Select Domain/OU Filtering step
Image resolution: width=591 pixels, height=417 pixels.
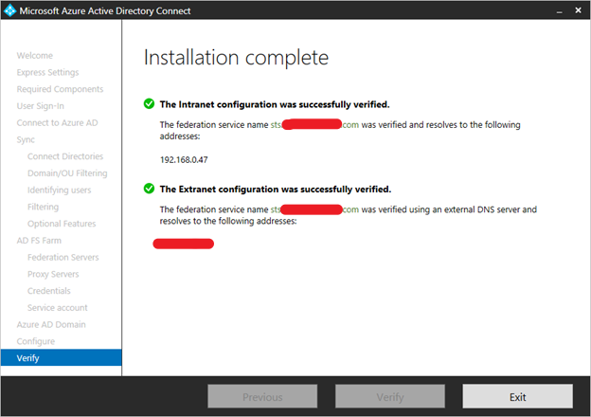pos(67,173)
